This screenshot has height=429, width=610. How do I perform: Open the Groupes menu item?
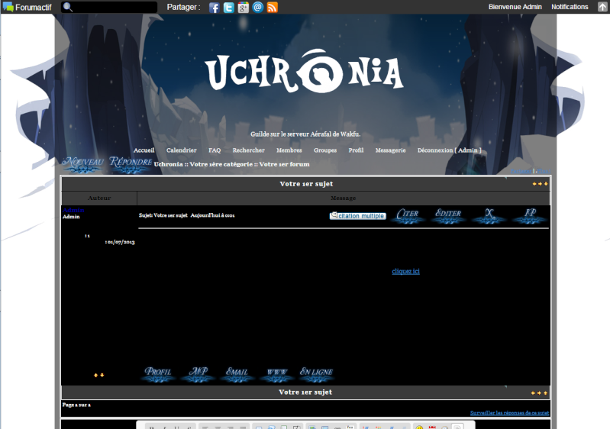point(325,150)
